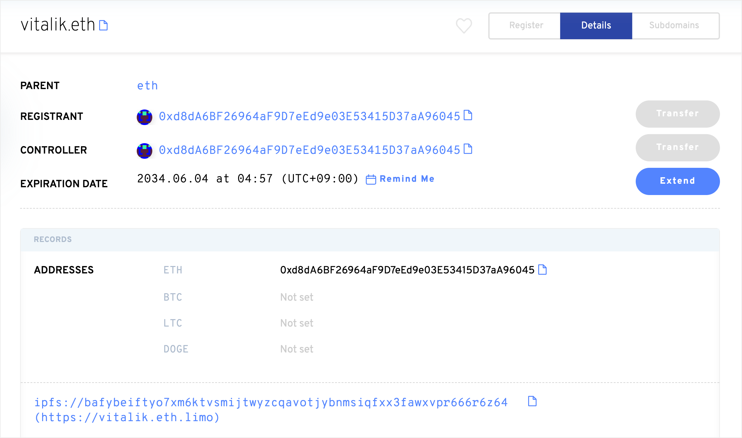The image size is (742, 438).
Task: Copy the IPFS content hash
Action: click(x=532, y=401)
